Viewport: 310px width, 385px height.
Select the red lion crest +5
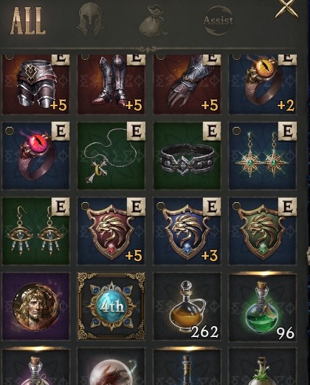coord(111,231)
